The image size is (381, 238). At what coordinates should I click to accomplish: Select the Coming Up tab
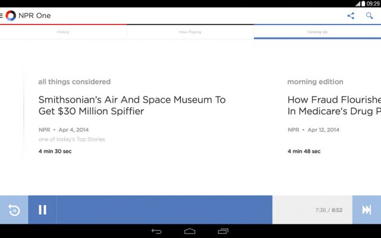pos(317,32)
